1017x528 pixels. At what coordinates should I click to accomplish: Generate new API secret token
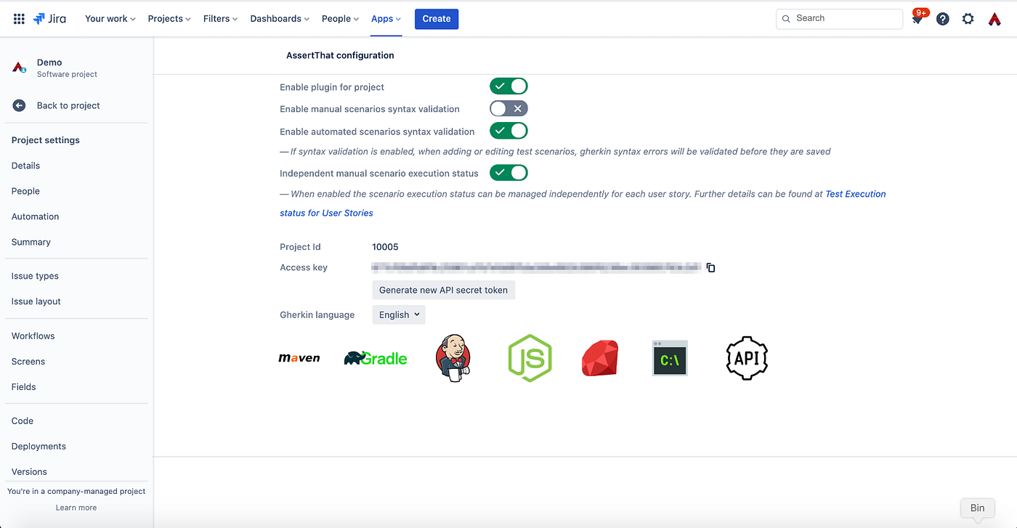(443, 289)
